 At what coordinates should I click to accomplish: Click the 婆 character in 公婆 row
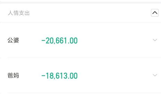click(x=16, y=40)
